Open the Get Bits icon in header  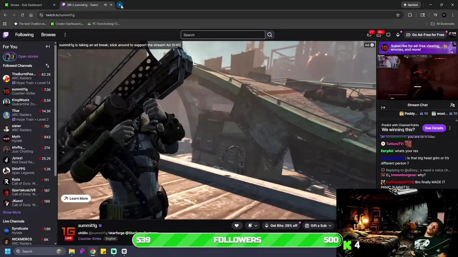pyautogui.click(x=398, y=35)
